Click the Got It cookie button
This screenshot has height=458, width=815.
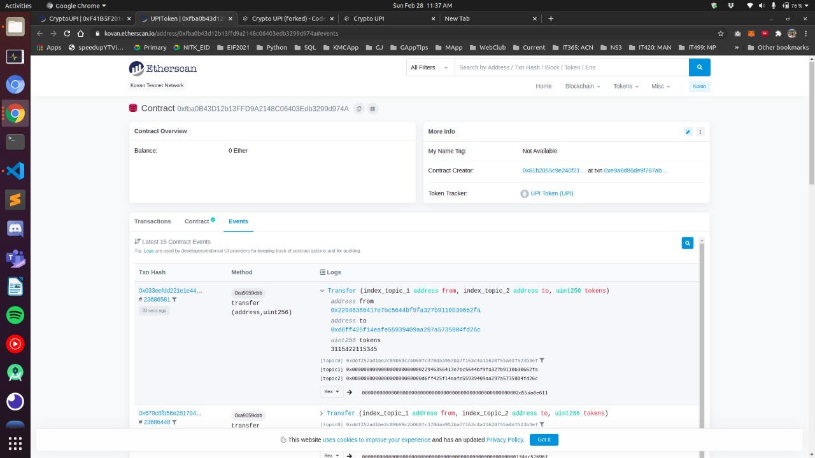[x=544, y=440]
